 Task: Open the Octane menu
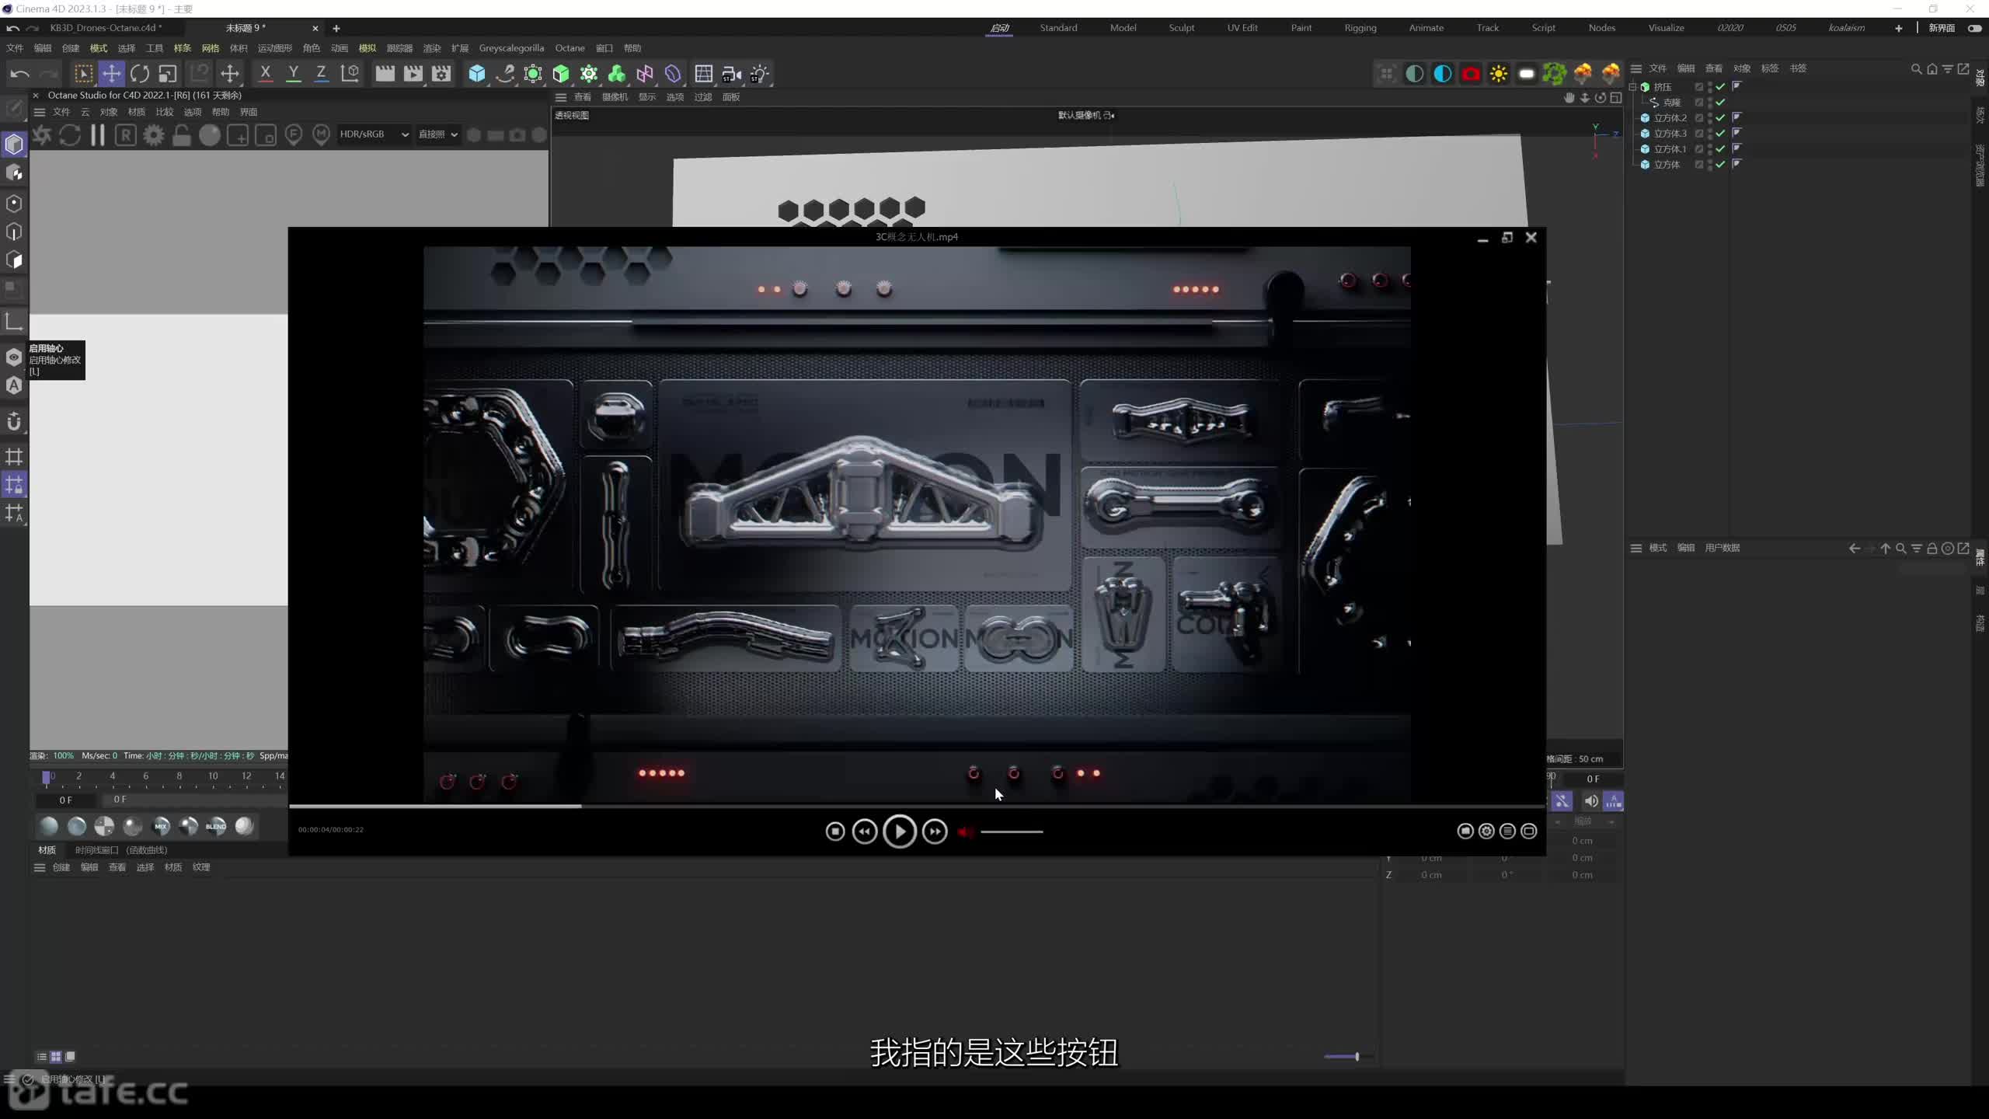(570, 48)
